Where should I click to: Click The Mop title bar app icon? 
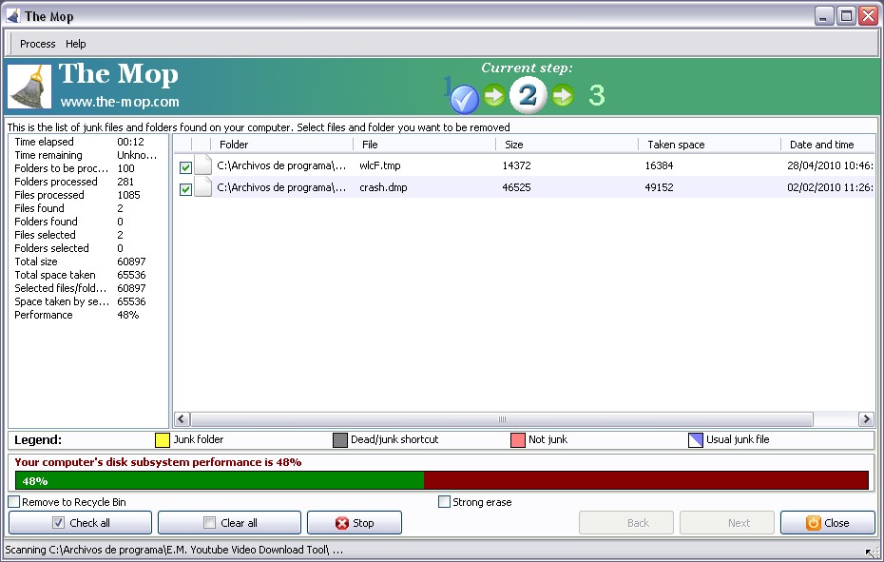[x=12, y=16]
